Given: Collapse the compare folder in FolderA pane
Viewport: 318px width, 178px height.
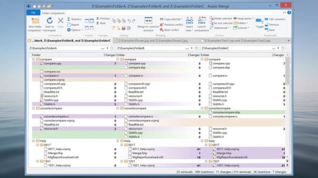Looking at the screenshot, I should 33,59.
